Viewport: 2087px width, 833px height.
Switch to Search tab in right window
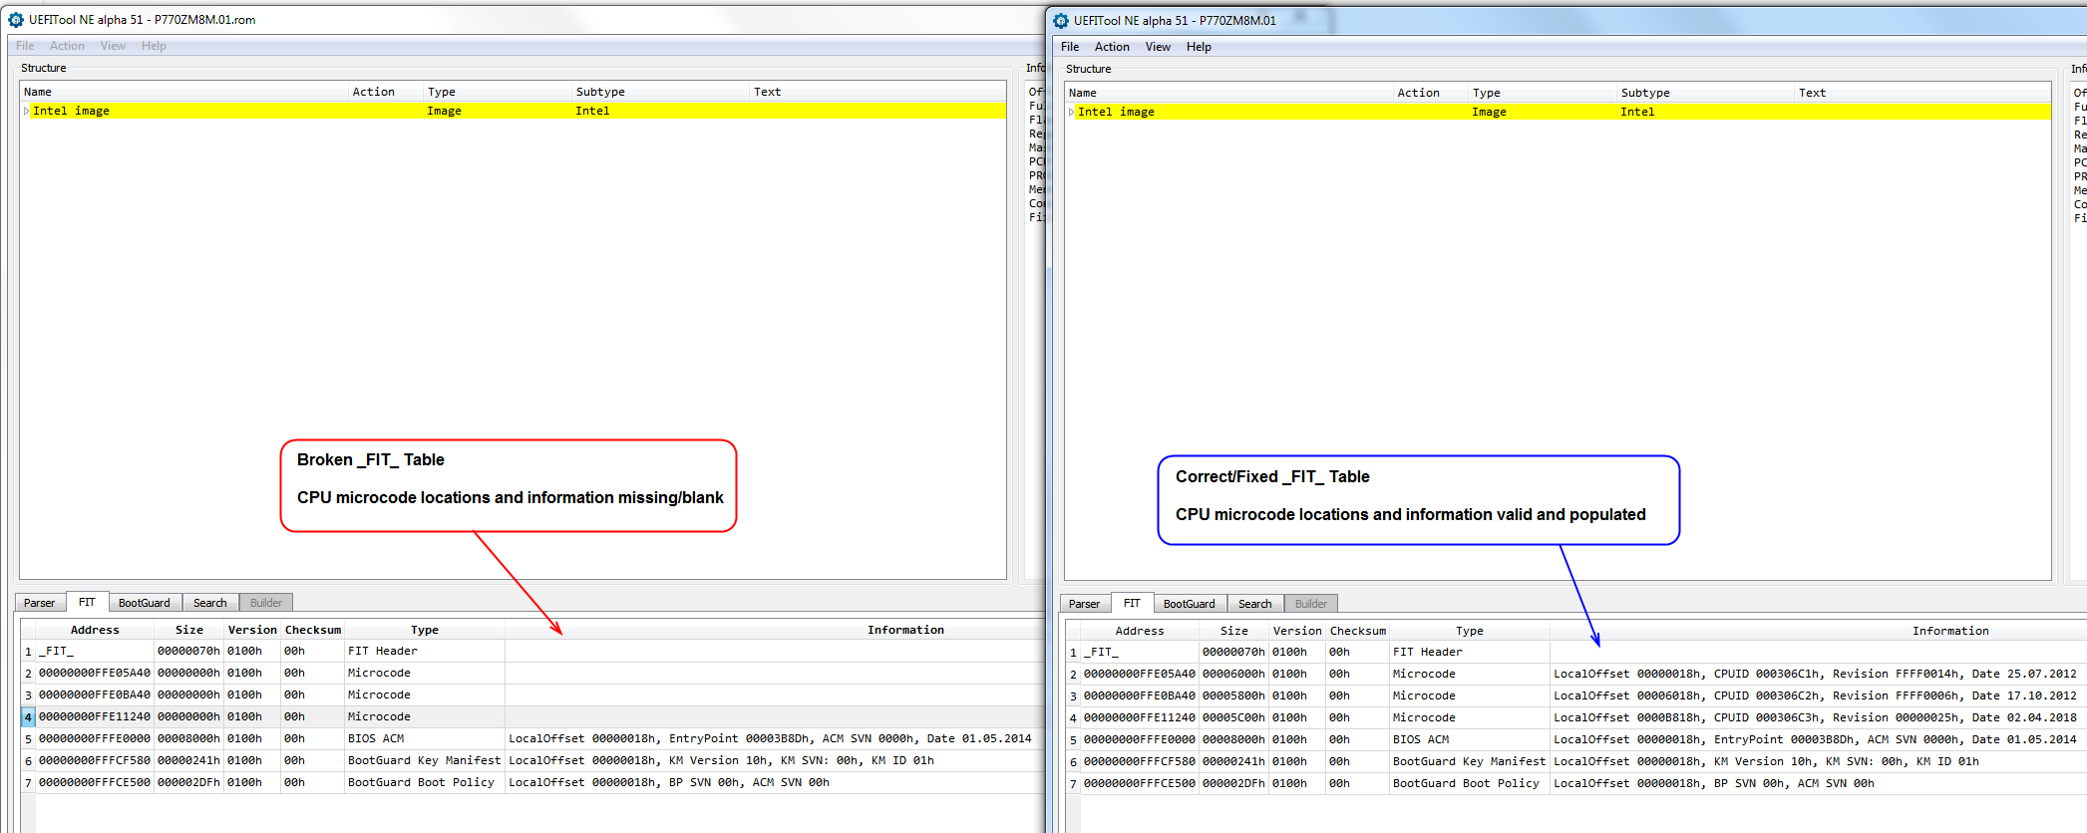click(x=1254, y=604)
